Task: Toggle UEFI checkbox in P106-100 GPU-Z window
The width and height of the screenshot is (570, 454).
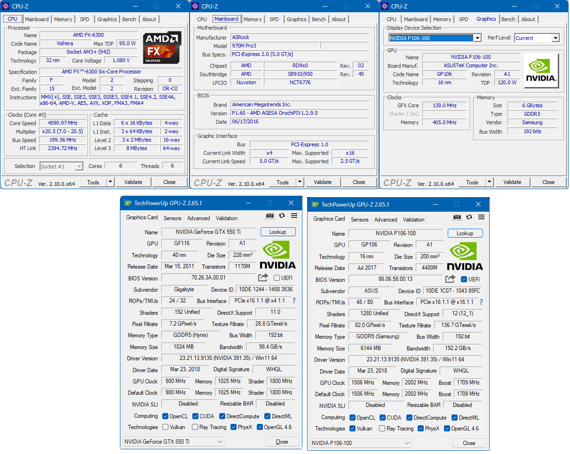Action: [x=464, y=279]
